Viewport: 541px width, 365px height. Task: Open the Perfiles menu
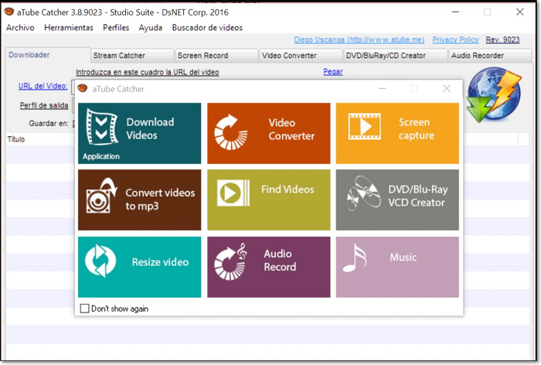pyautogui.click(x=116, y=28)
